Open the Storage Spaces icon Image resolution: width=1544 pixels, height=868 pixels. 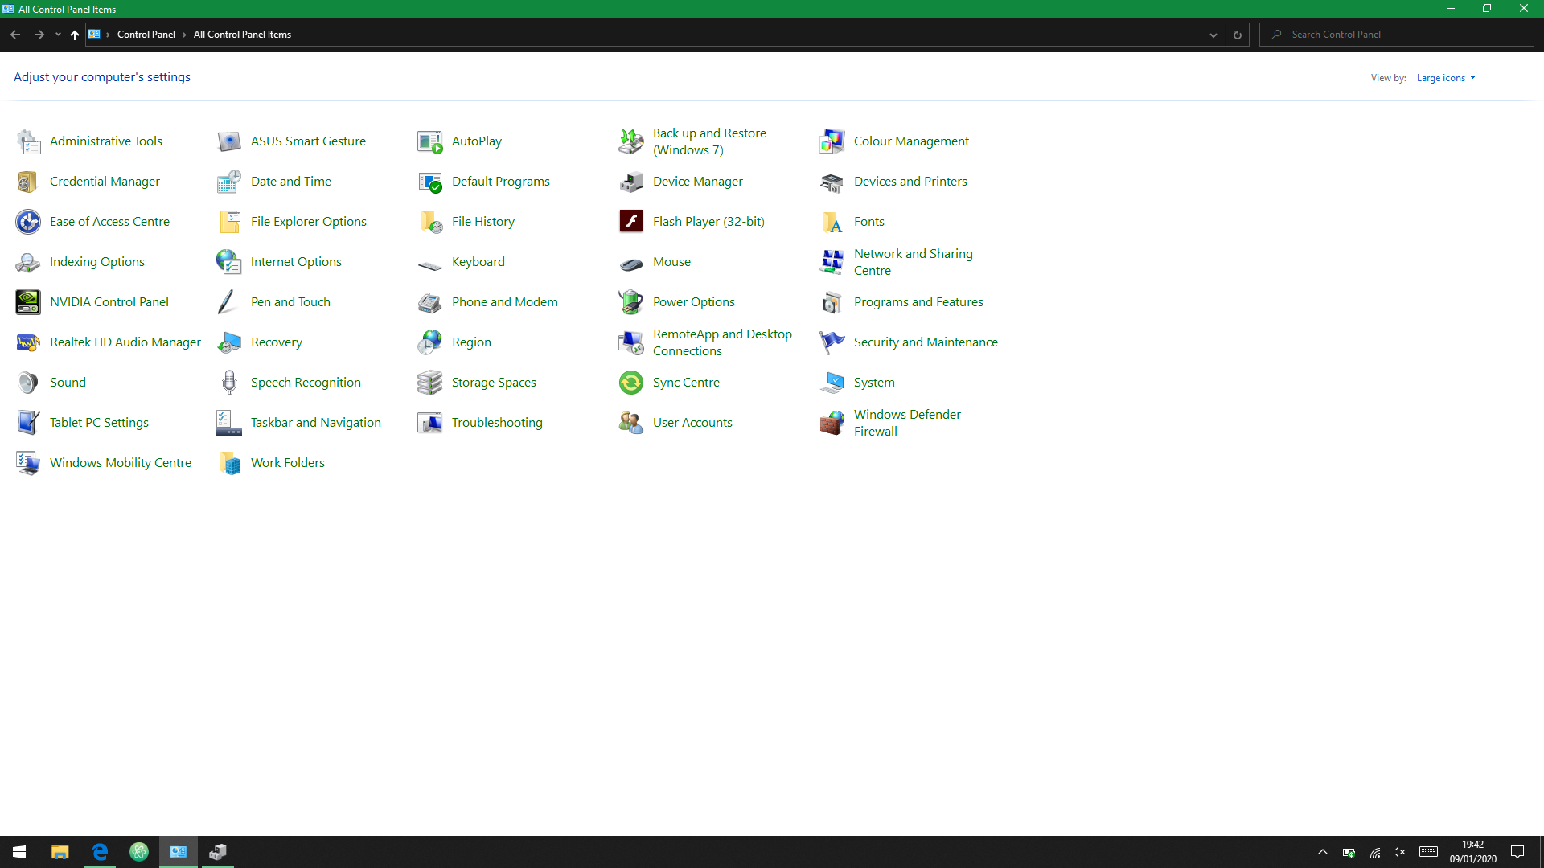430,383
